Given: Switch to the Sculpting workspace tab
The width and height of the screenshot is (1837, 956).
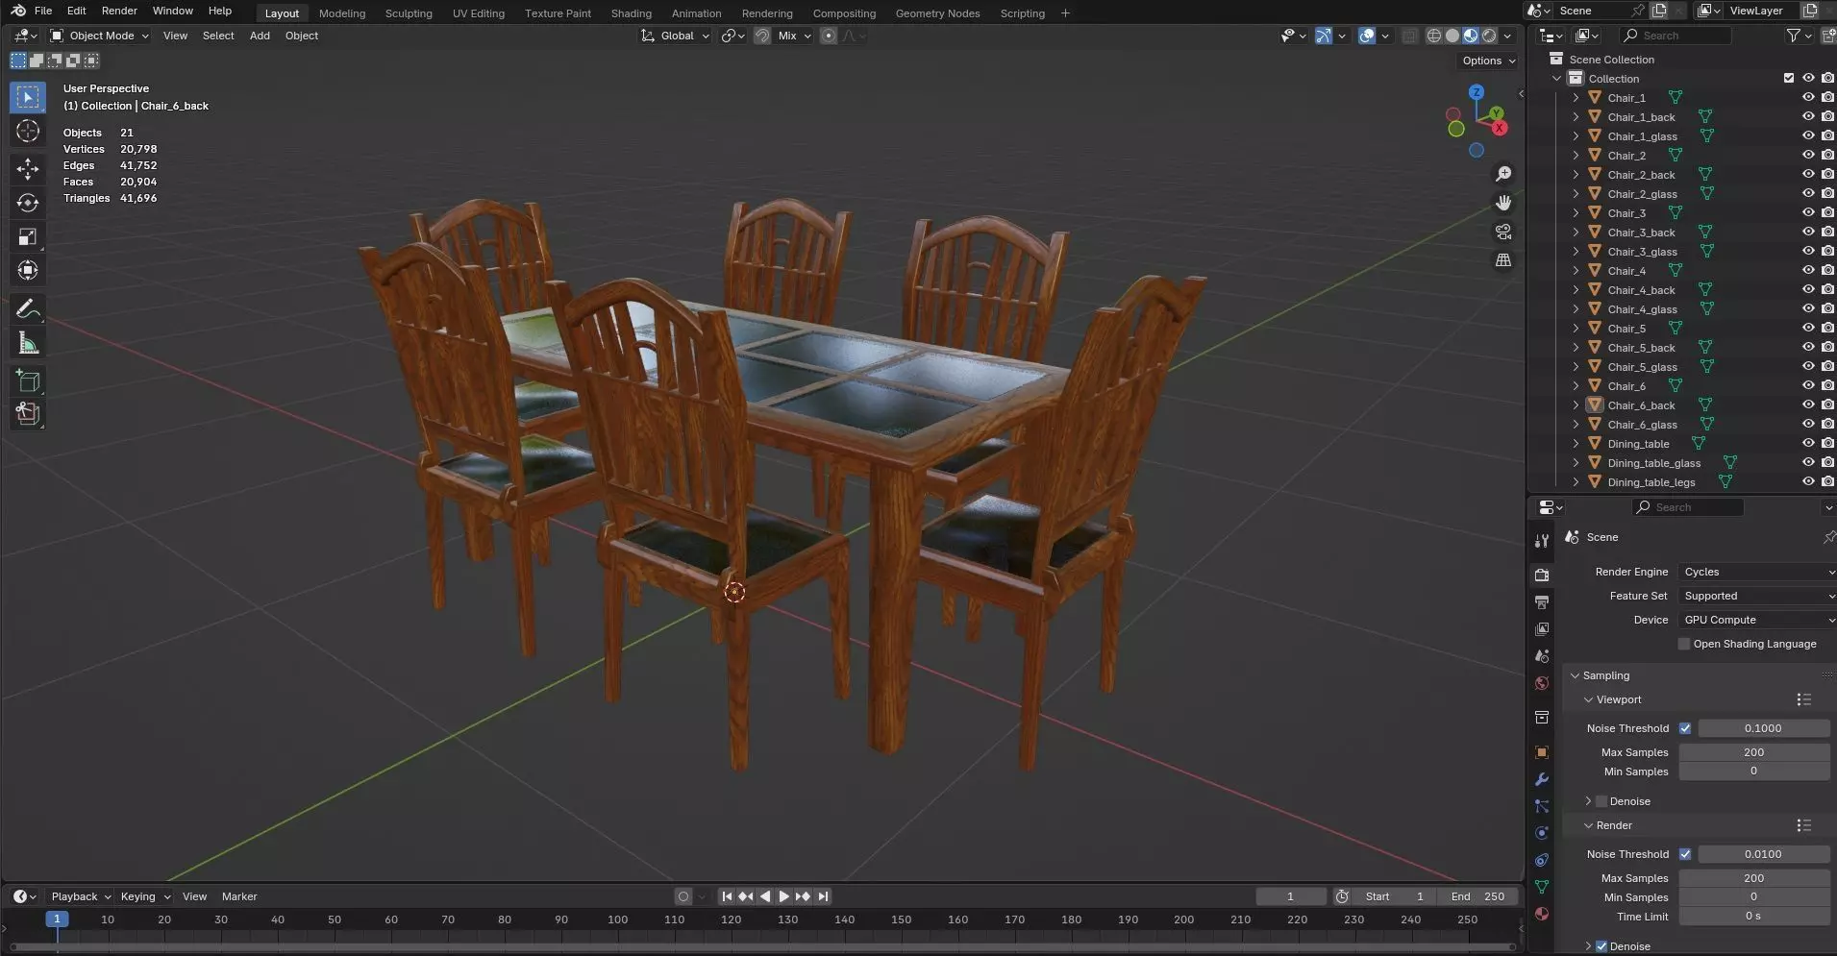Looking at the screenshot, I should click(409, 13).
